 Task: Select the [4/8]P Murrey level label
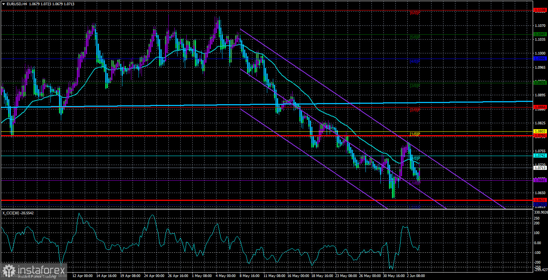[415, 61]
